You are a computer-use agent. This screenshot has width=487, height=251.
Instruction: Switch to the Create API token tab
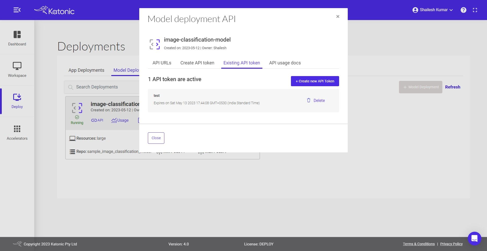click(197, 63)
